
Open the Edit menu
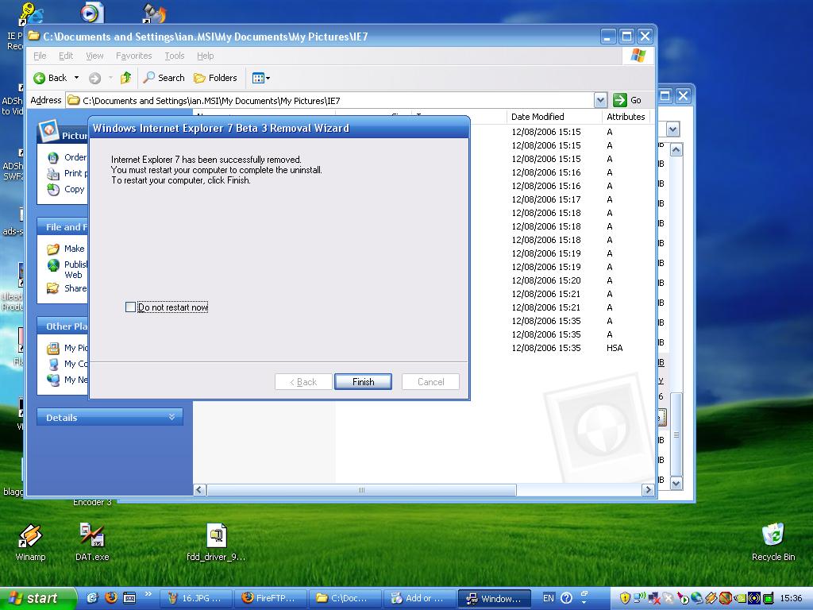66,56
